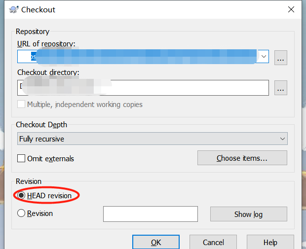
Task: Open the Show log button
Action: coord(248,214)
